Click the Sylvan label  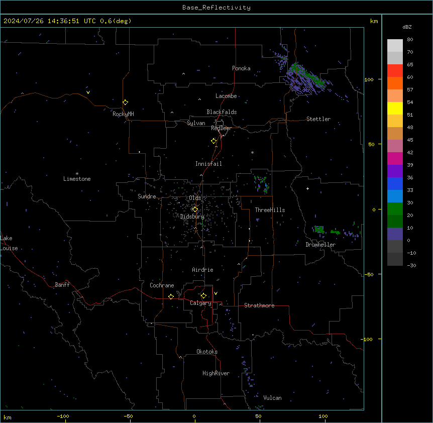(196, 123)
